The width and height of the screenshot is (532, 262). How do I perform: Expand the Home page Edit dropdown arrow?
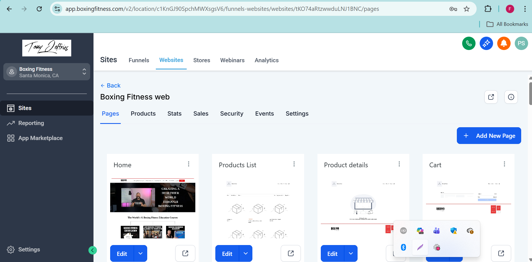tap(141, 253)
